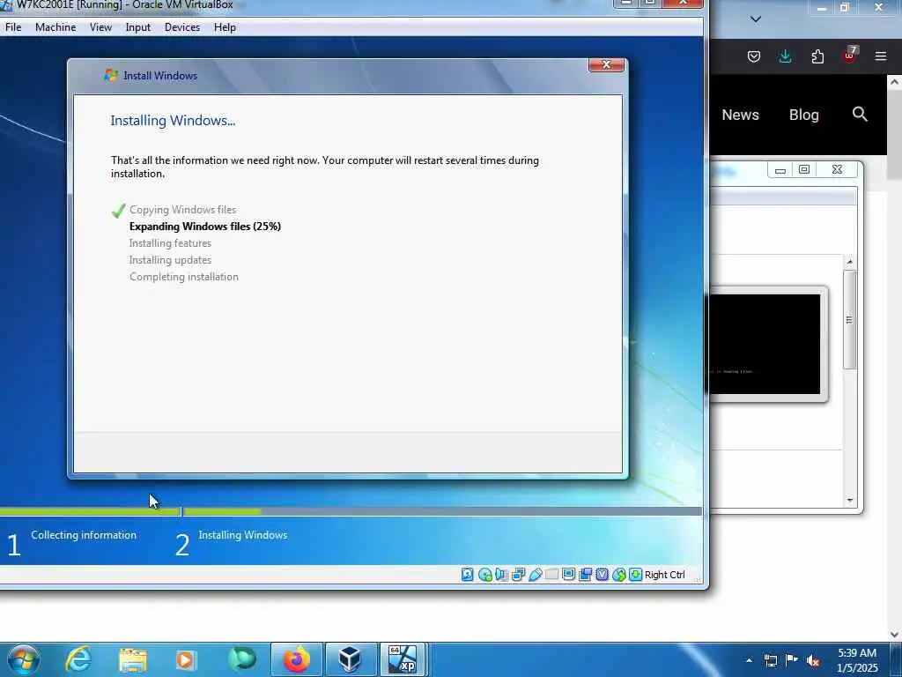Switch to VirtualBox Manager in taskbar

(350, 659)
